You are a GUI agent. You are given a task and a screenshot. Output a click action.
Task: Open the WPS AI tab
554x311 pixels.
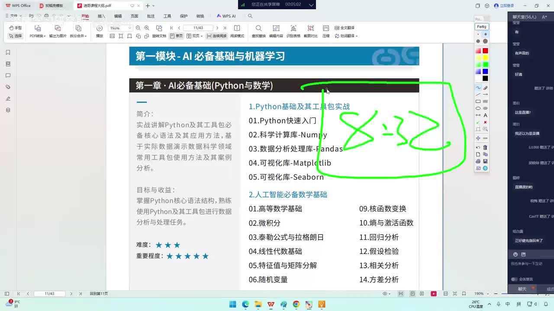(x=226, y=16)
